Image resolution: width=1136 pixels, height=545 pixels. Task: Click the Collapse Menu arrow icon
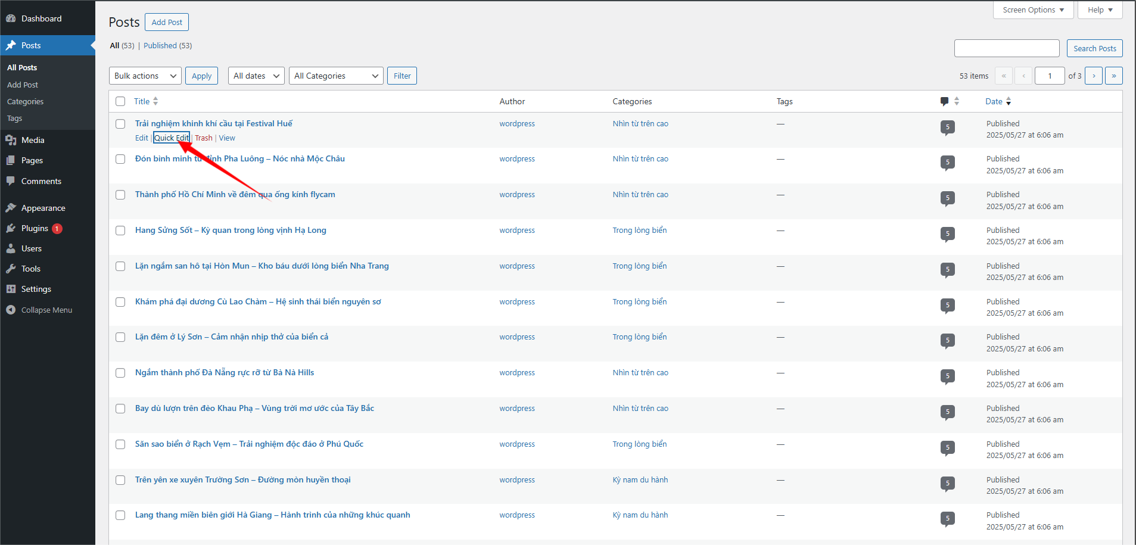(11, 310)
